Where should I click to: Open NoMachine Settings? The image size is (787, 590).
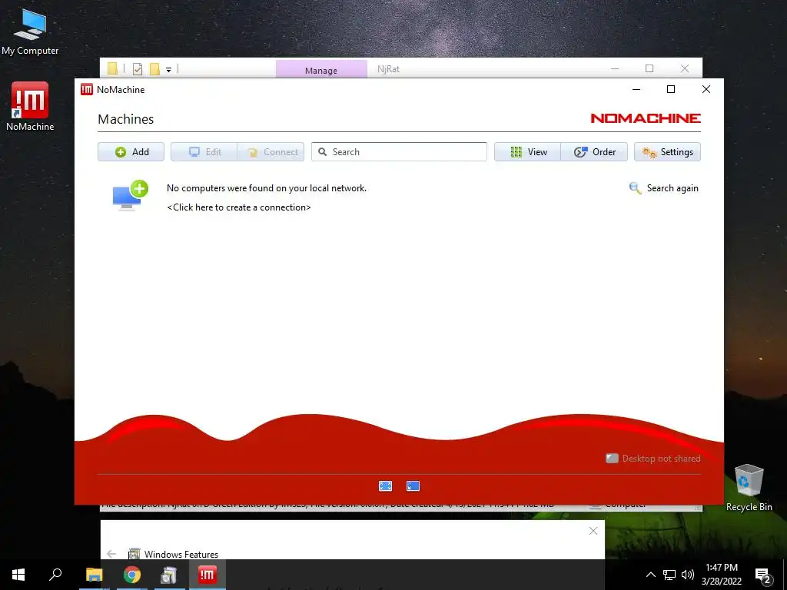click(x=667, y=152)
